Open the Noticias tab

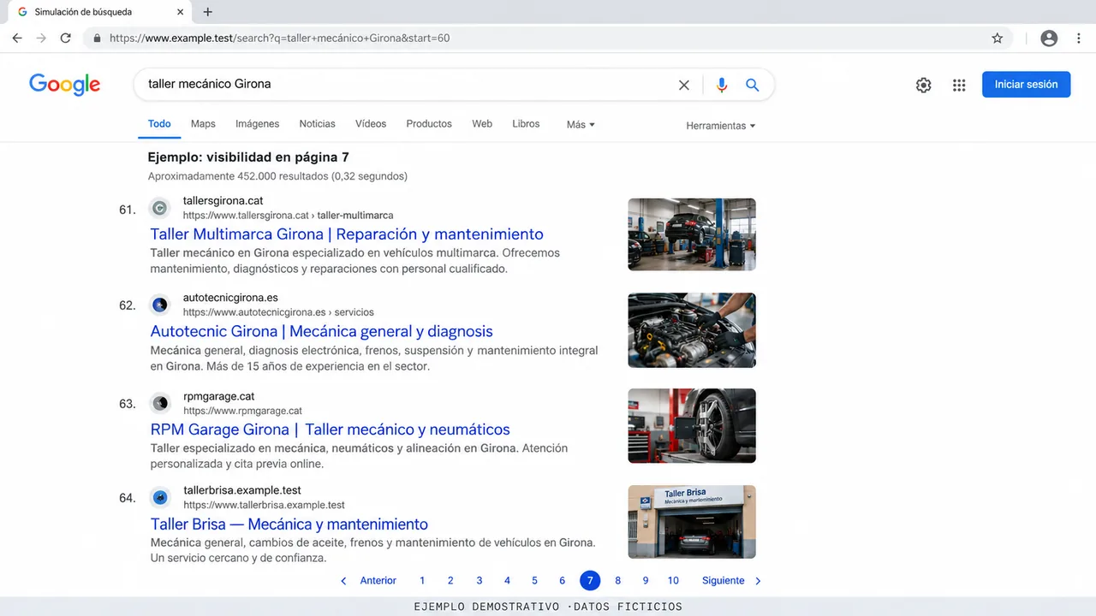pos(317,124)
